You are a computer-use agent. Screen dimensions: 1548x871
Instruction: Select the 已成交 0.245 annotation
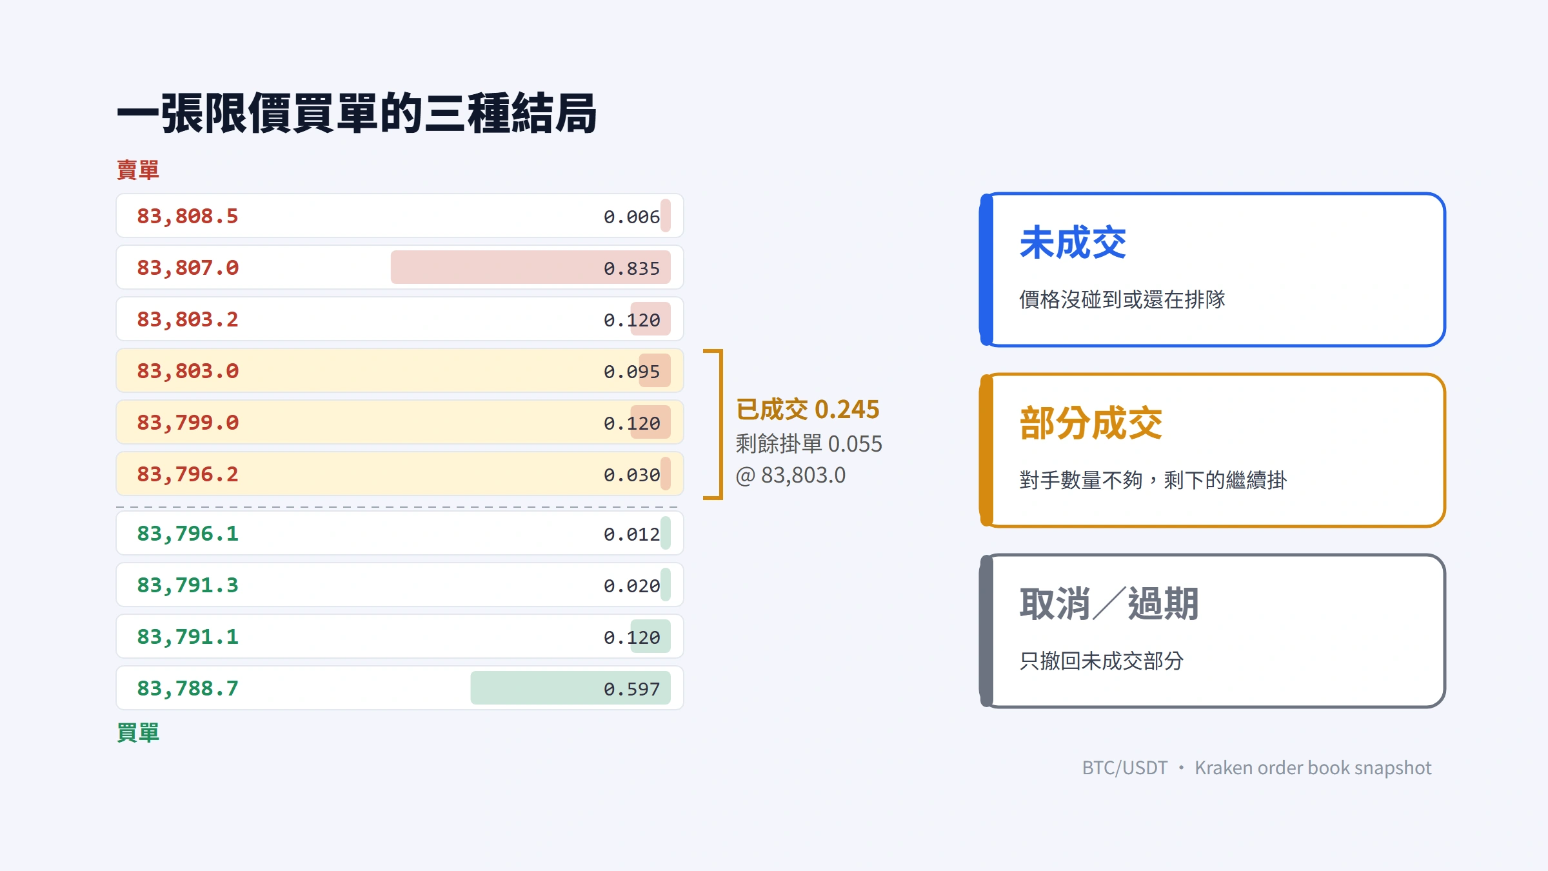pos(808,410)
